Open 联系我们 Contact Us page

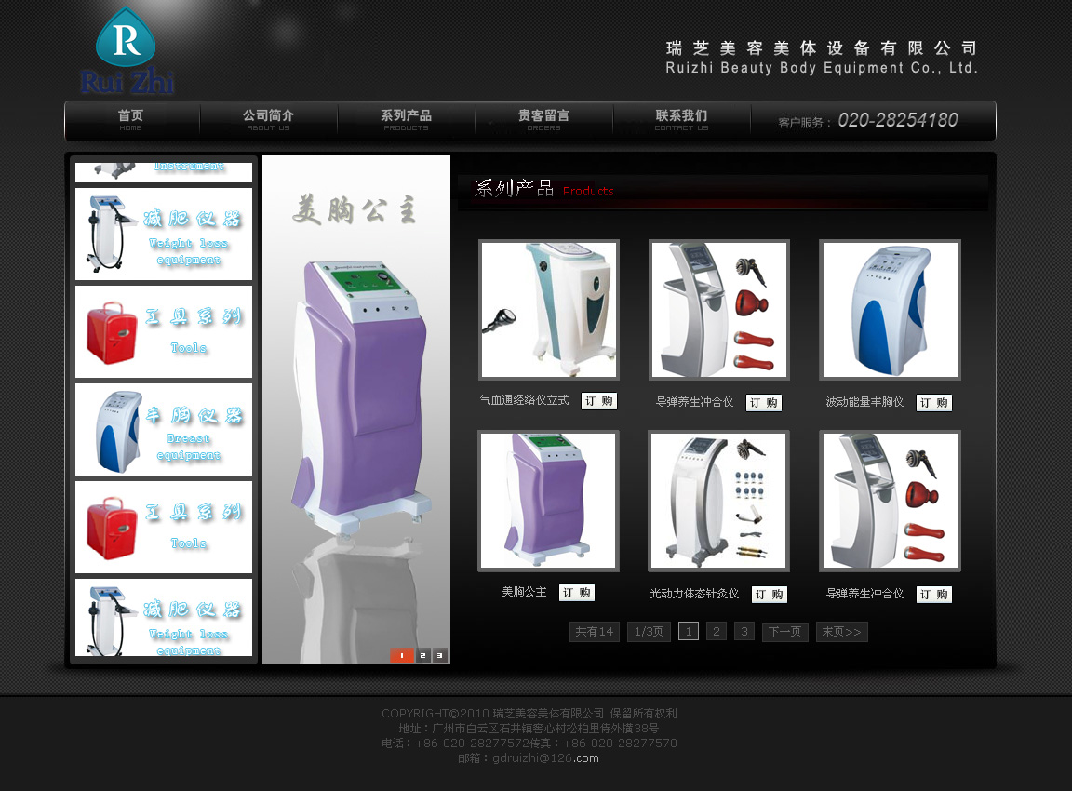pos(681,120)
